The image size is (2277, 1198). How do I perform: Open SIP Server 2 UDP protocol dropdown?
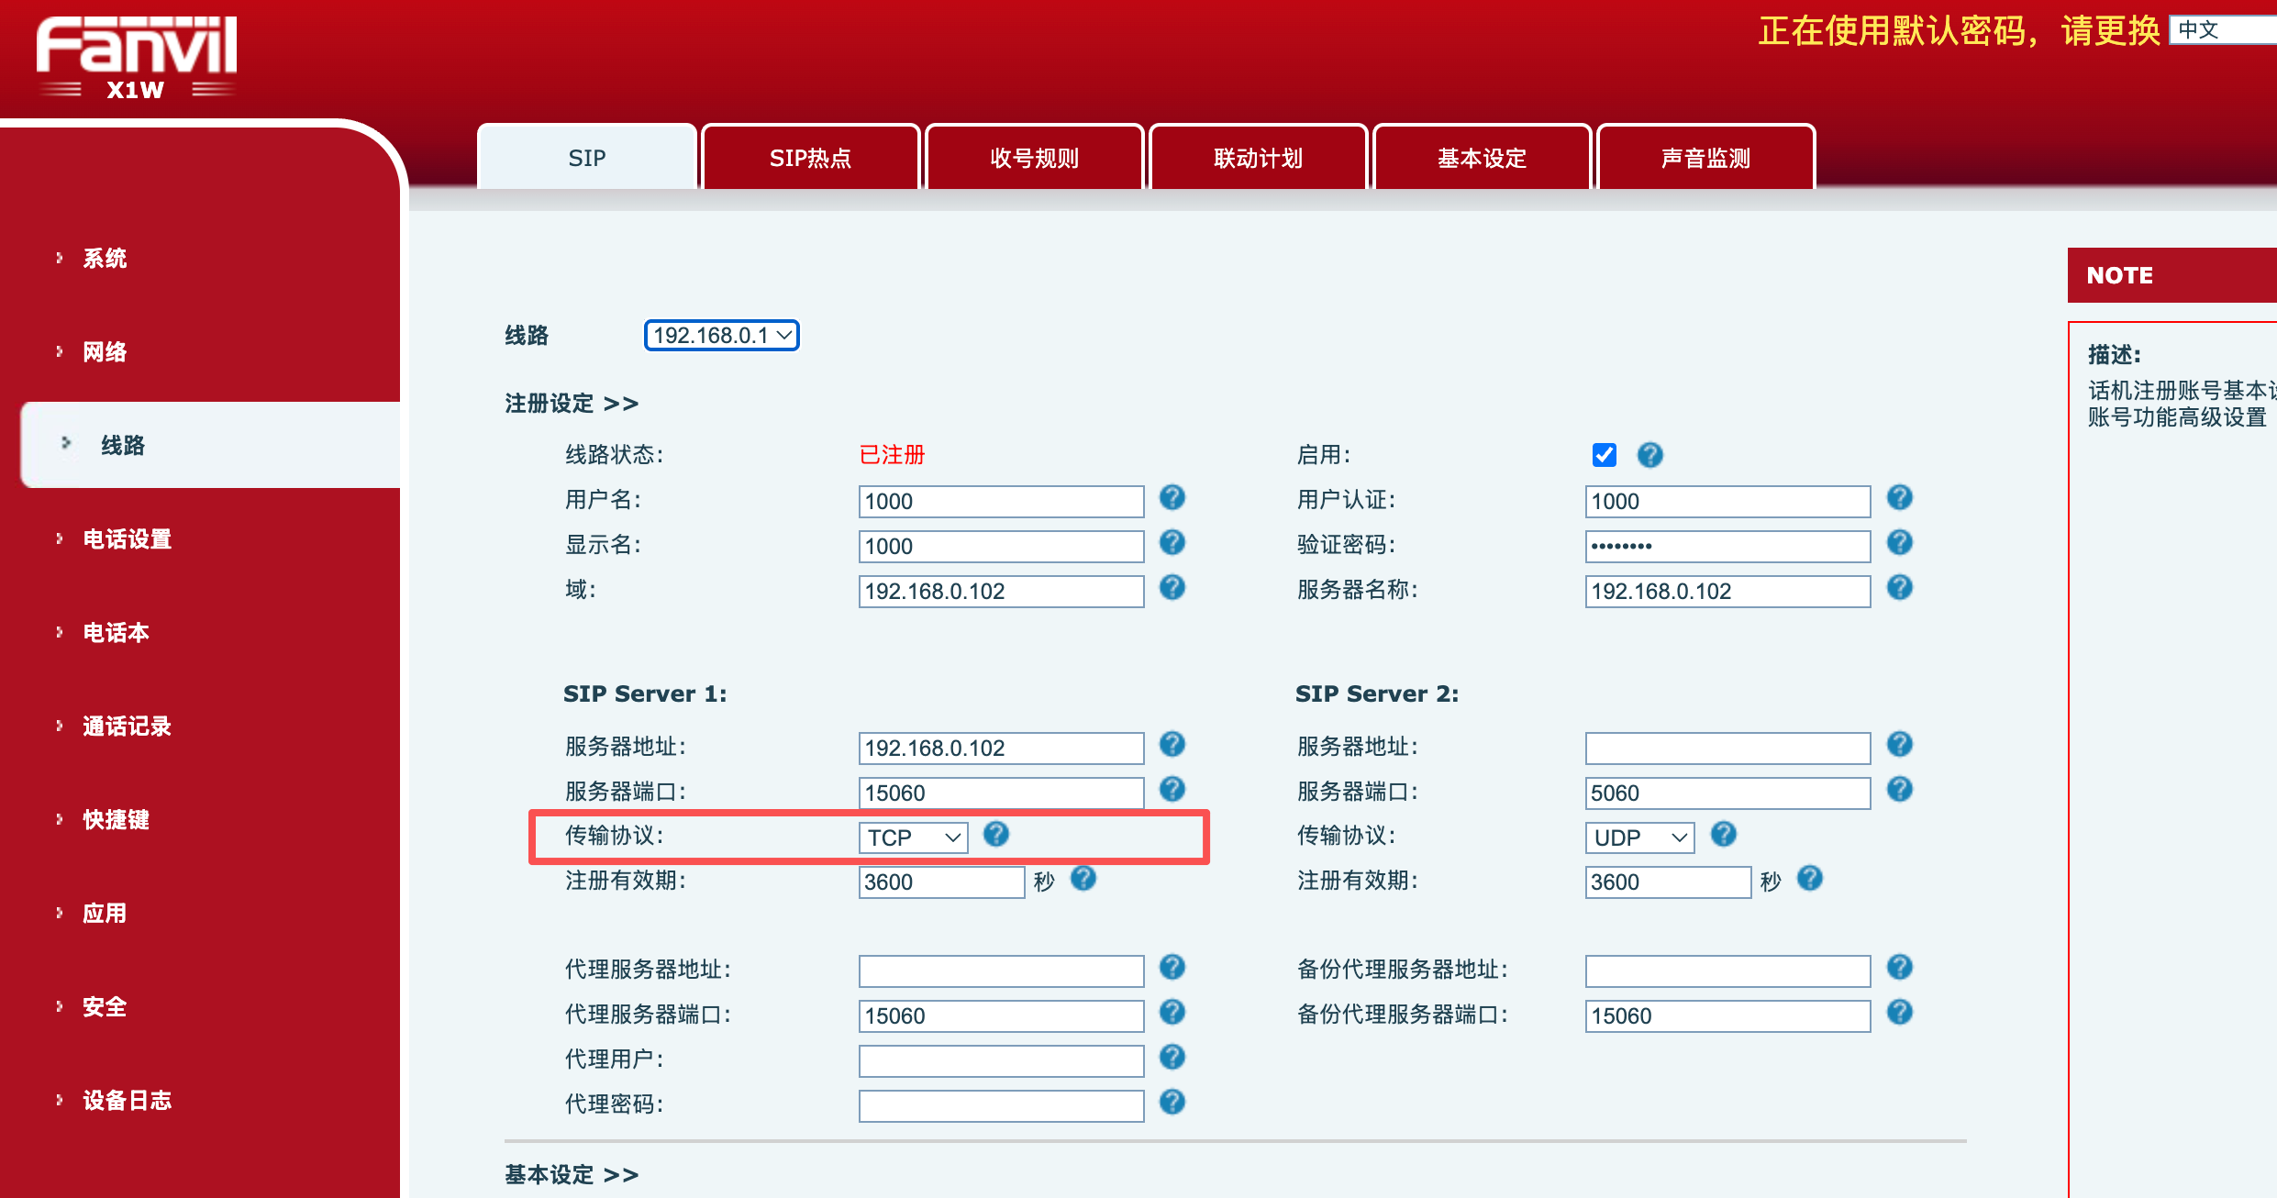click(1640, 837)
